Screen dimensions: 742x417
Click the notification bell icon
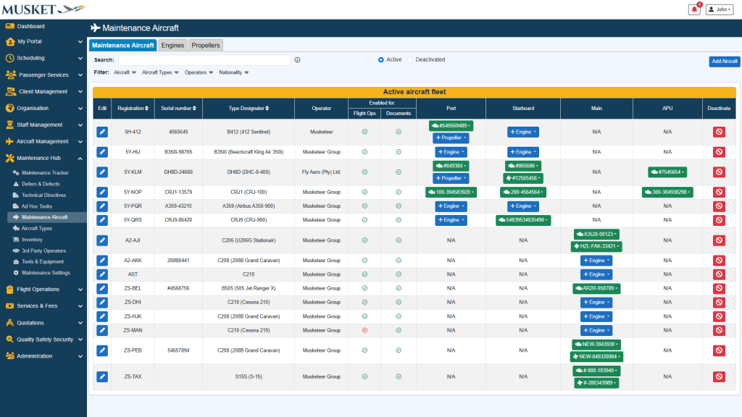coord(694,9)
